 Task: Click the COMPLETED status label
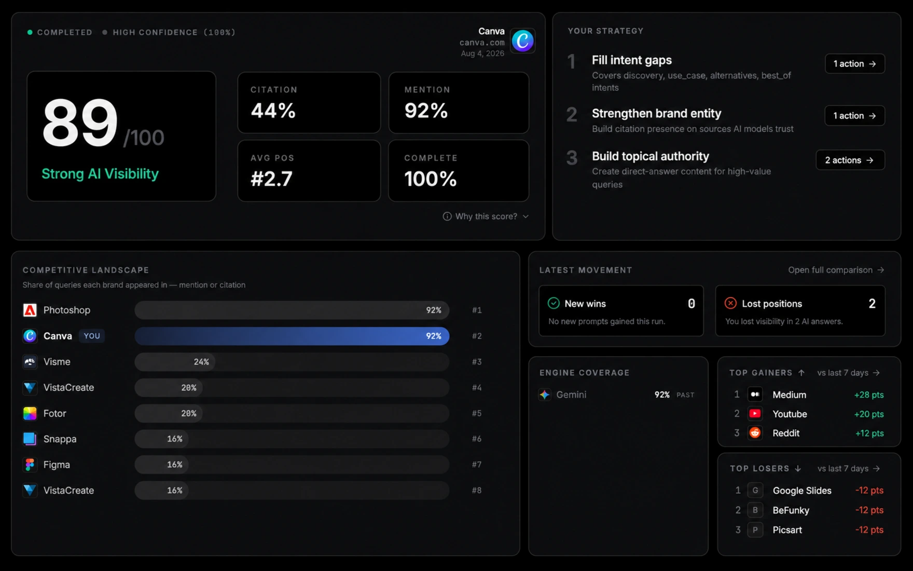coord(65,32)
